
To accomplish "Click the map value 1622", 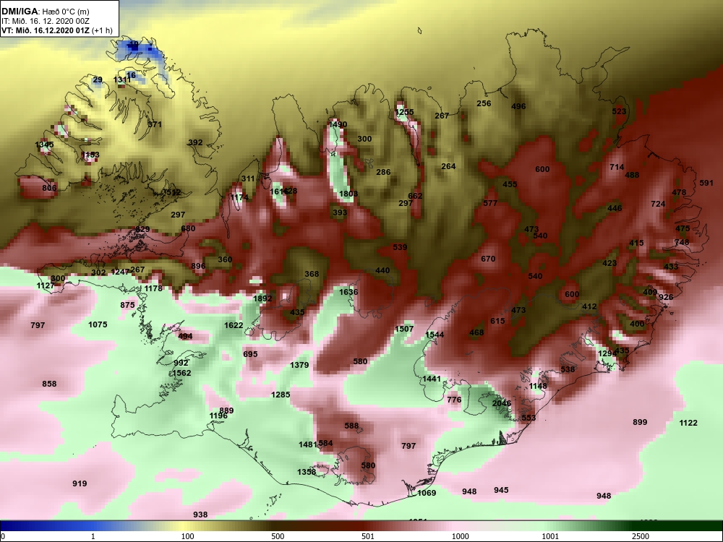I will [234, 325].
